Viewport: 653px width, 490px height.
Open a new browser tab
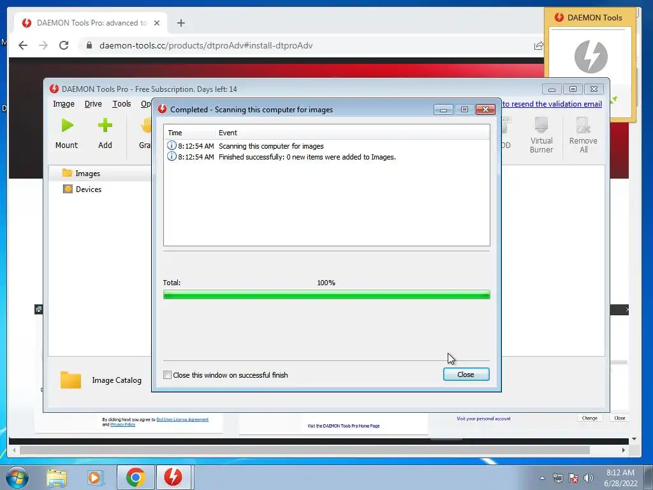click(x=180, y=23)
